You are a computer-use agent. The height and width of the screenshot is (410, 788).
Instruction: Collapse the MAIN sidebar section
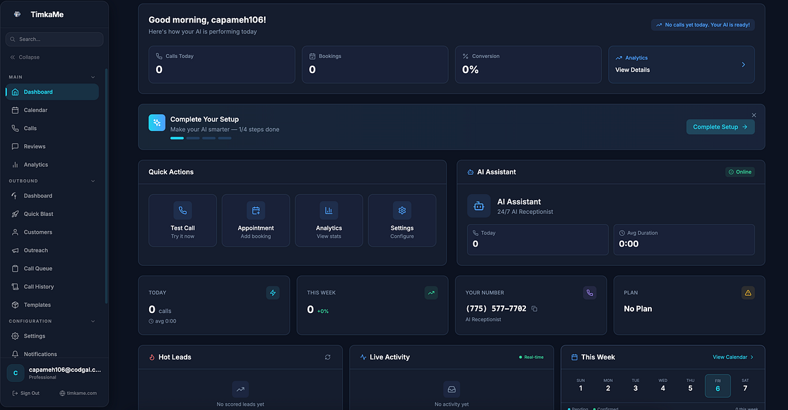point(93,77)
